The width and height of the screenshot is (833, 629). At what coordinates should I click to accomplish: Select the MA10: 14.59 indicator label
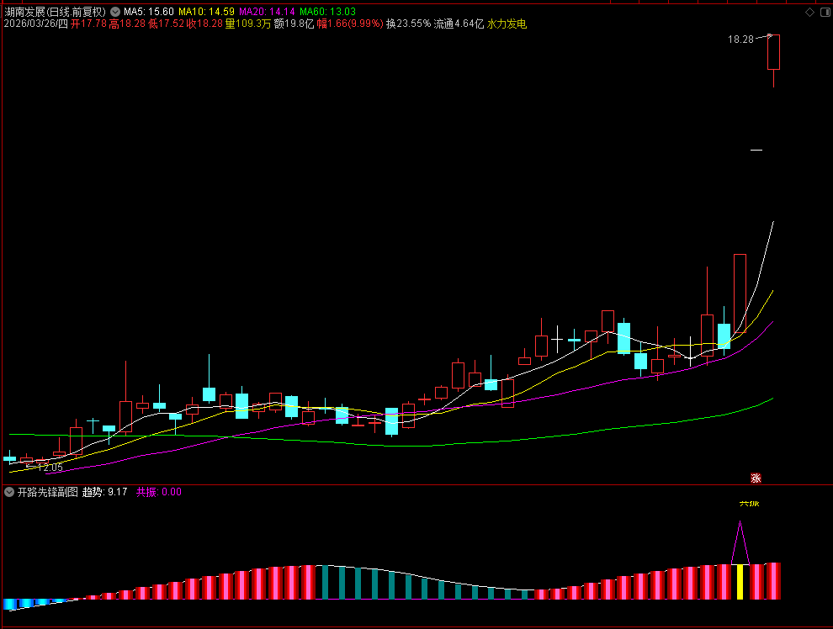(x=206, y=12)
